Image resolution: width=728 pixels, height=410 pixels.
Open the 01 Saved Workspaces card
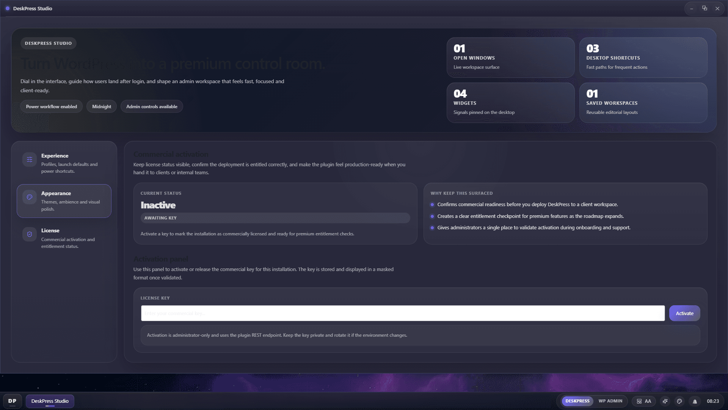coord(643,102)
